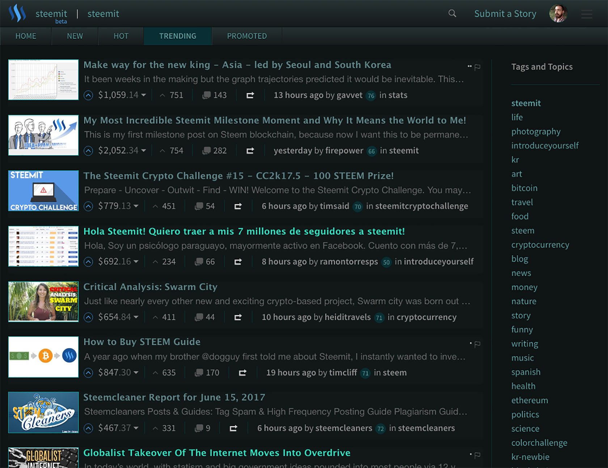Upvote the Swarm City analysis post

click(88, 317)
